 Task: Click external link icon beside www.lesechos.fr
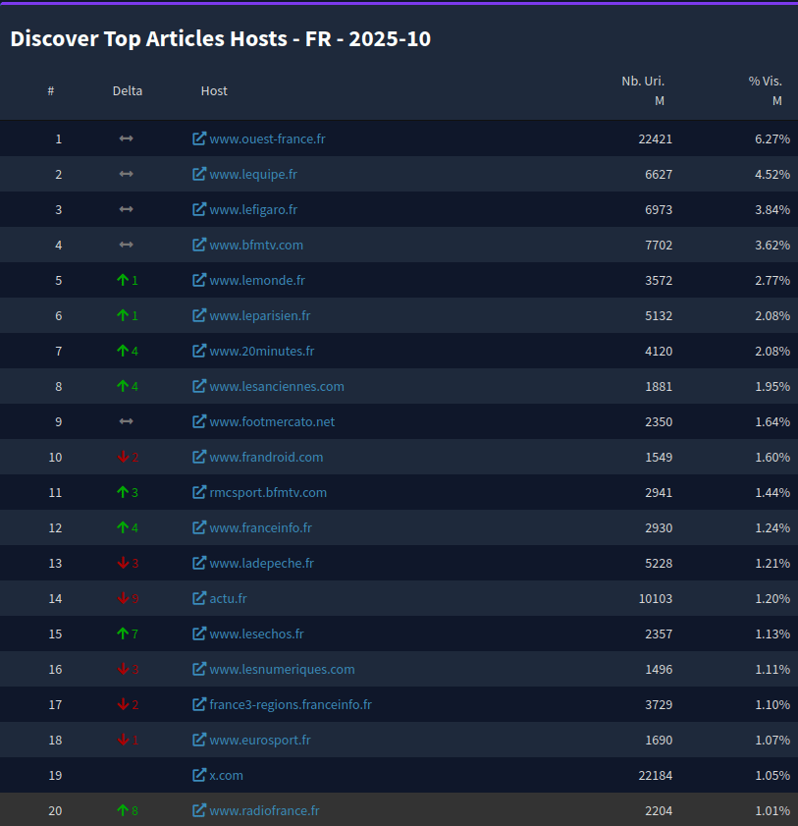[x=199, y=633]
